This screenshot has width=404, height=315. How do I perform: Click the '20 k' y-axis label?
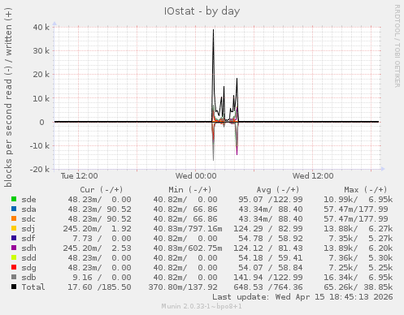click(x=41, y=74)
